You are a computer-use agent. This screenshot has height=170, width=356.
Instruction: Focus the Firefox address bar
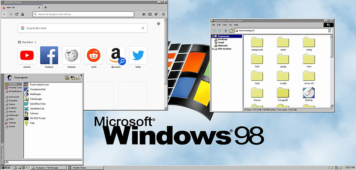click(83, 14)
